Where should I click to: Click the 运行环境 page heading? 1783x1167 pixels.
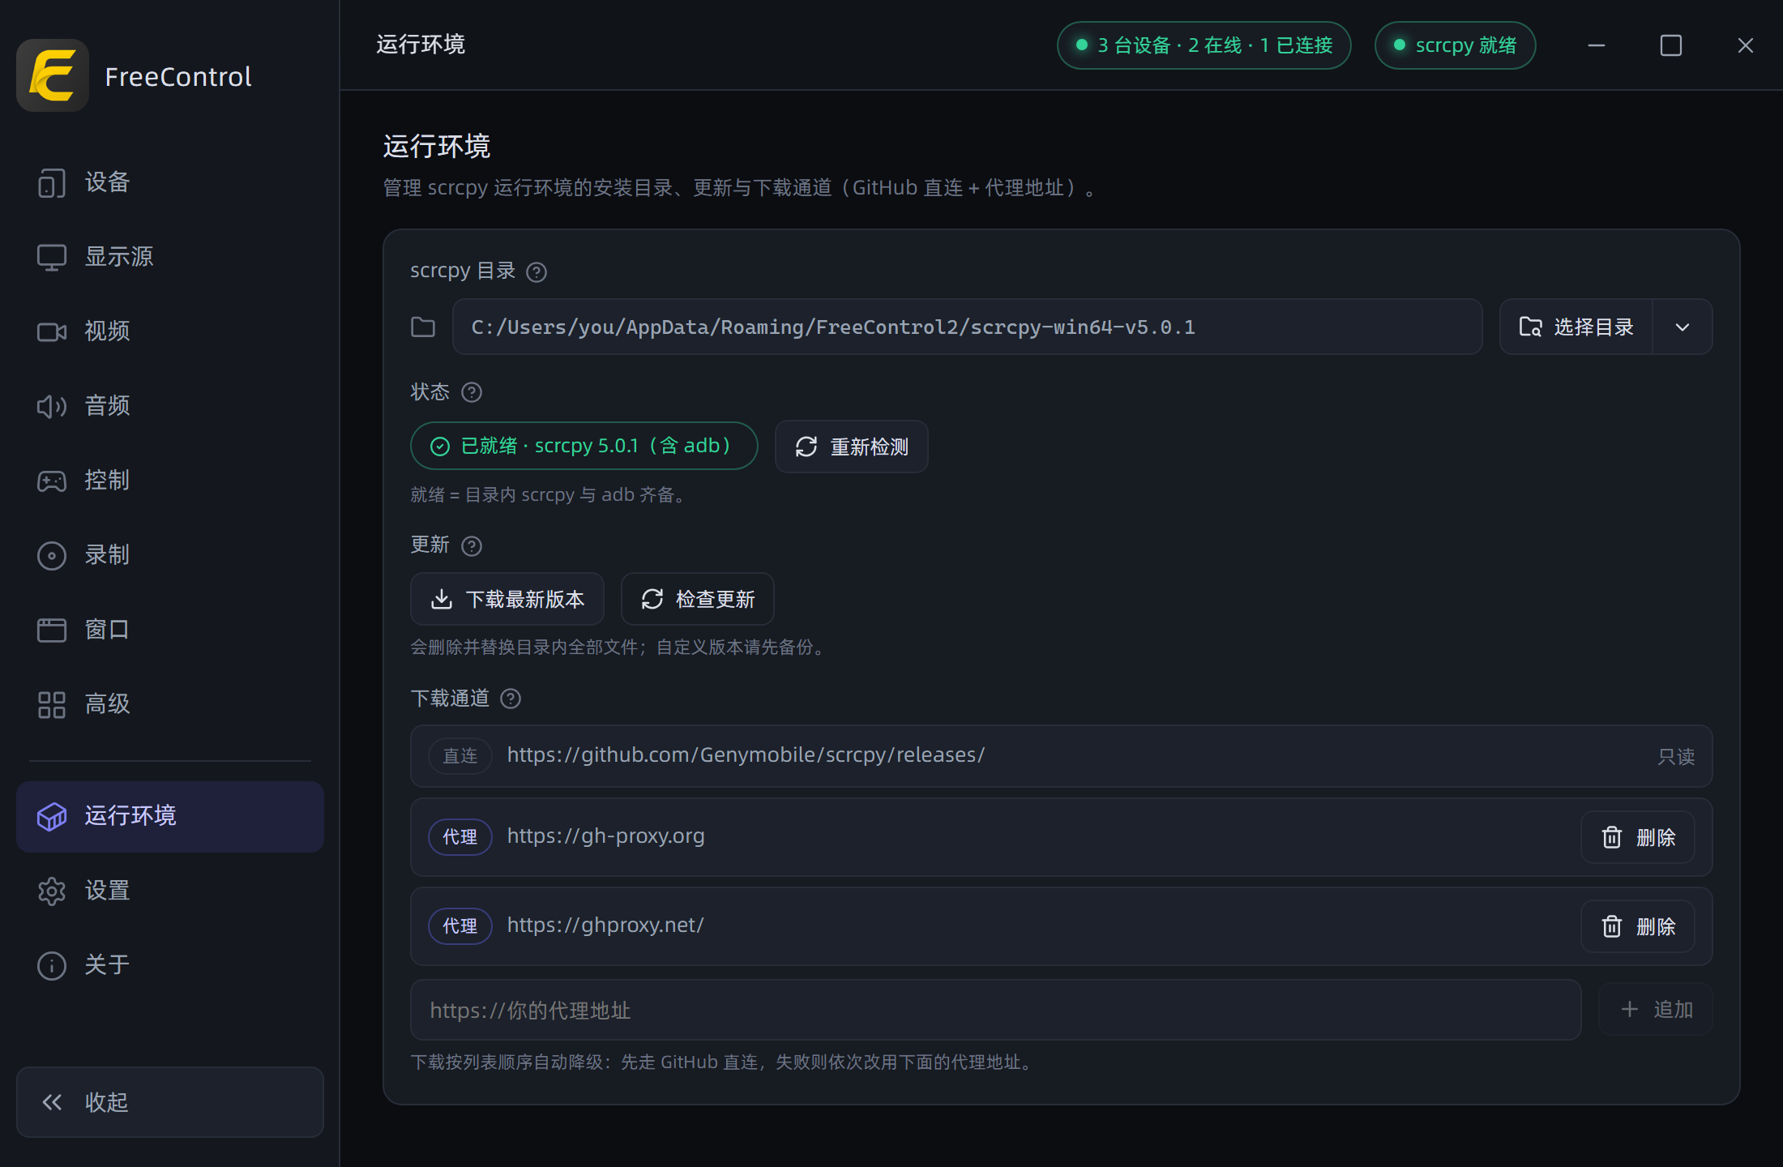point(437,147)
